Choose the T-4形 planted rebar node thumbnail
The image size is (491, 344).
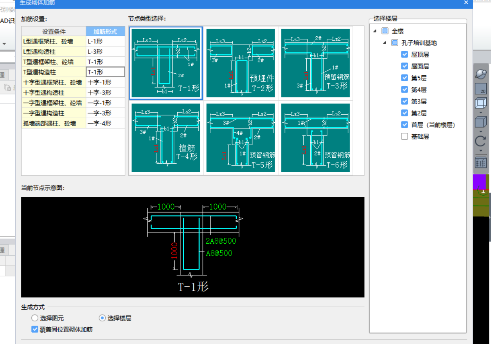click(x=166, y=138)
